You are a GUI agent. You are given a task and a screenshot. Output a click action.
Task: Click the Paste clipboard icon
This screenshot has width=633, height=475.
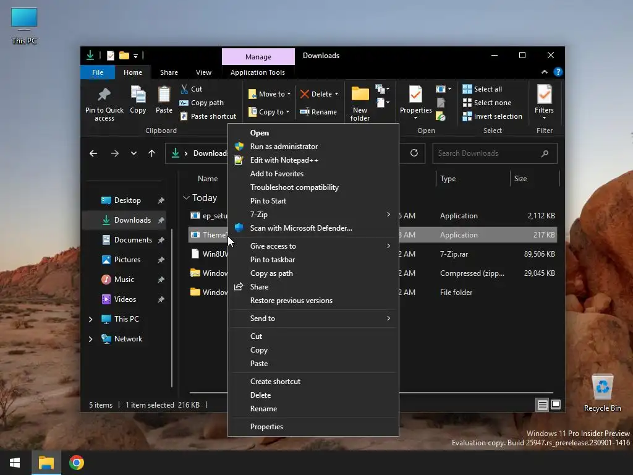164,95
